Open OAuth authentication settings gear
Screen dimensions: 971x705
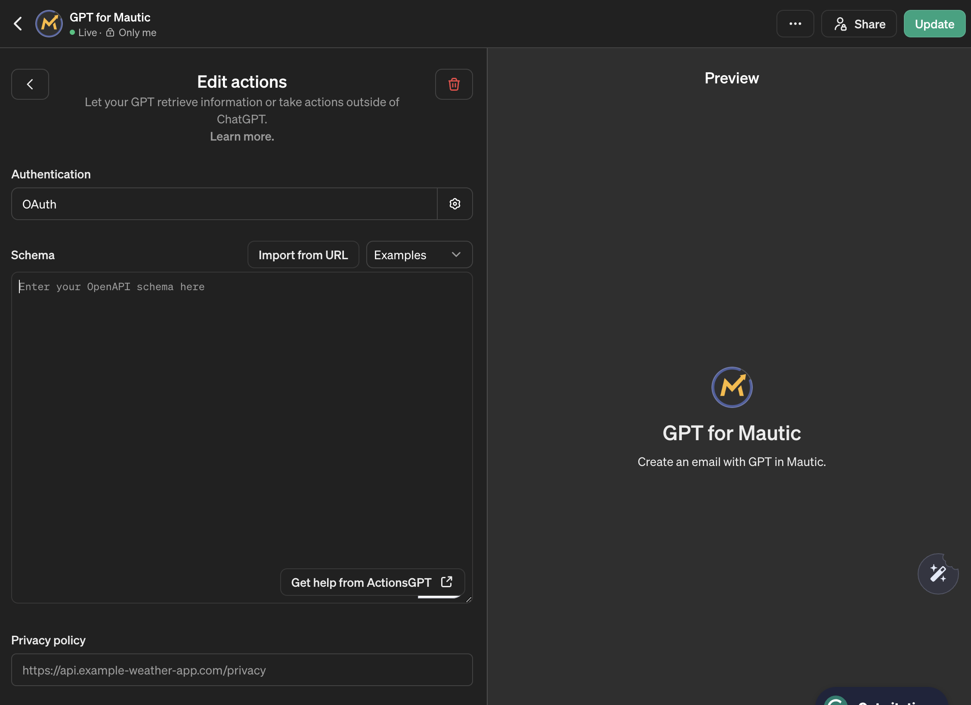[455, 204]
